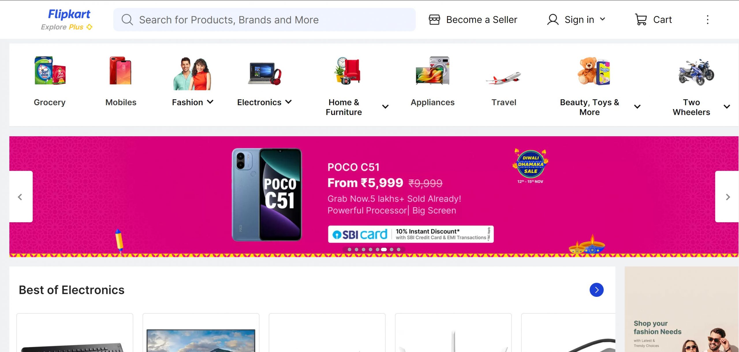
Task: Advance to next banner slide
Action: click(x=728, y=197)
